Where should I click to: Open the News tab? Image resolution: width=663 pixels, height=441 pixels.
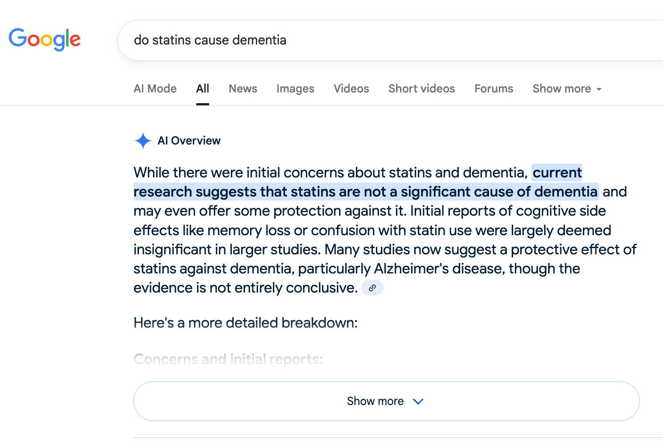[243, 89]
